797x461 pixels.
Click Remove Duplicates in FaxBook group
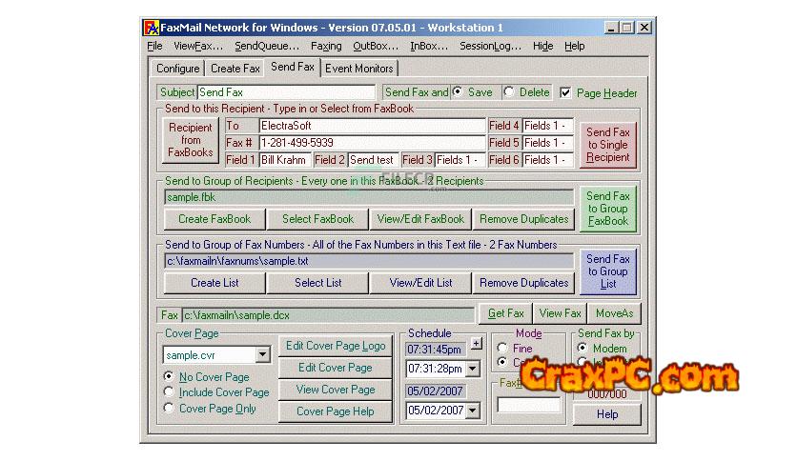[523, 219]
